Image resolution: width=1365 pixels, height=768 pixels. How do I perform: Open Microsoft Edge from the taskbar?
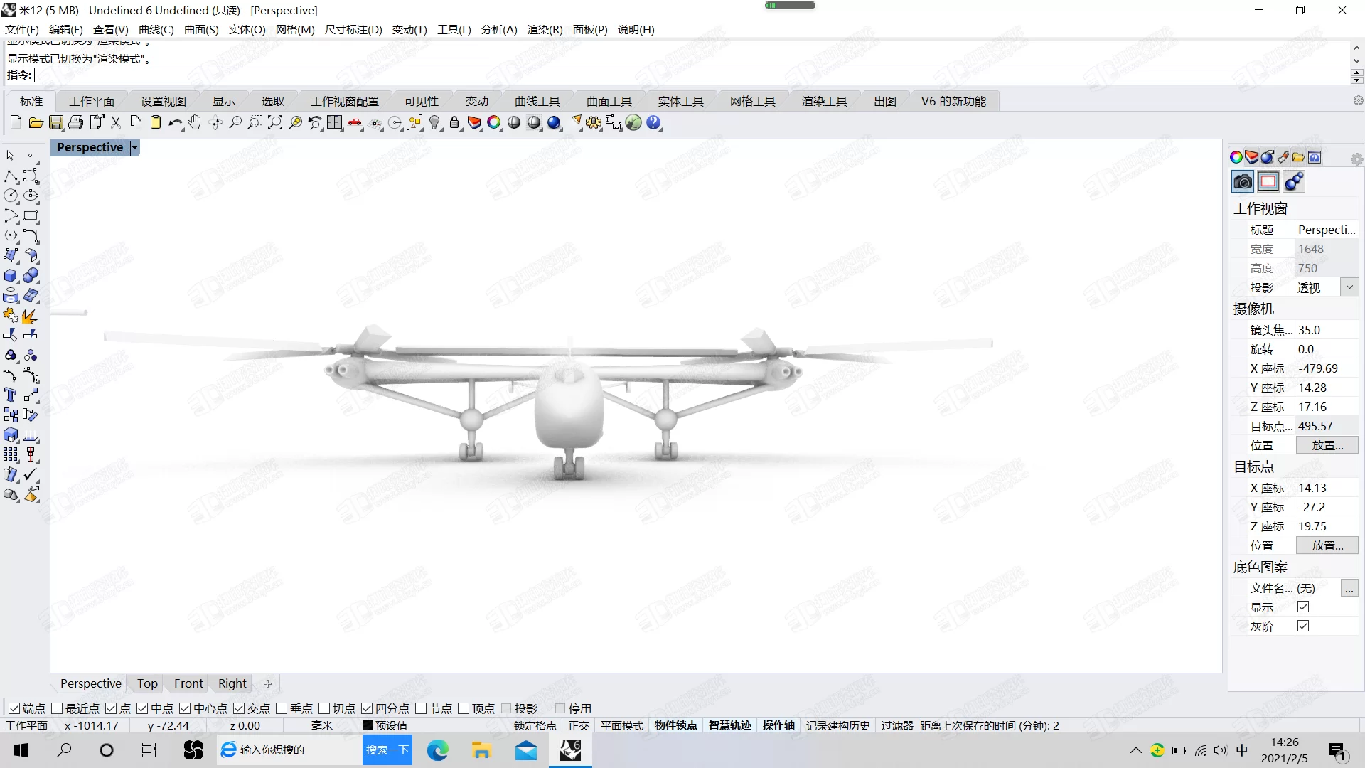[438, 750]
